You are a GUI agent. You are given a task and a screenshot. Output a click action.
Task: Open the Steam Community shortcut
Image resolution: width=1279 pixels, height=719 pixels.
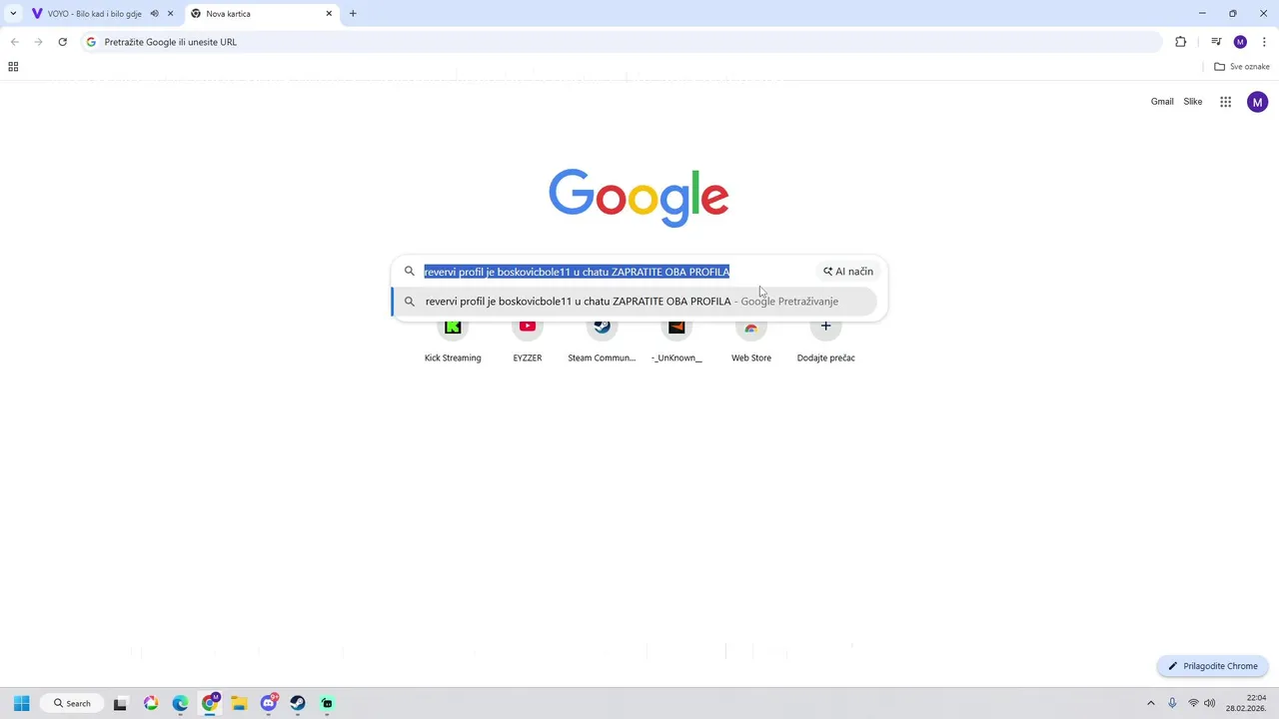tap(602, 342)
